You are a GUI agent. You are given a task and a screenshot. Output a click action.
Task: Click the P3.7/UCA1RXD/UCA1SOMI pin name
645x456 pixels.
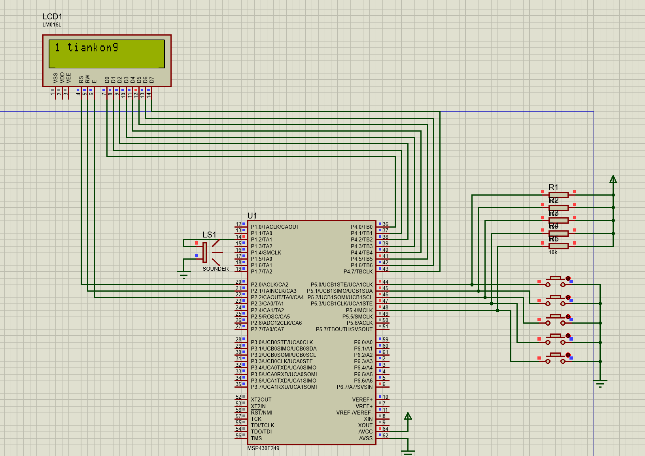click(x=284, y=387)
